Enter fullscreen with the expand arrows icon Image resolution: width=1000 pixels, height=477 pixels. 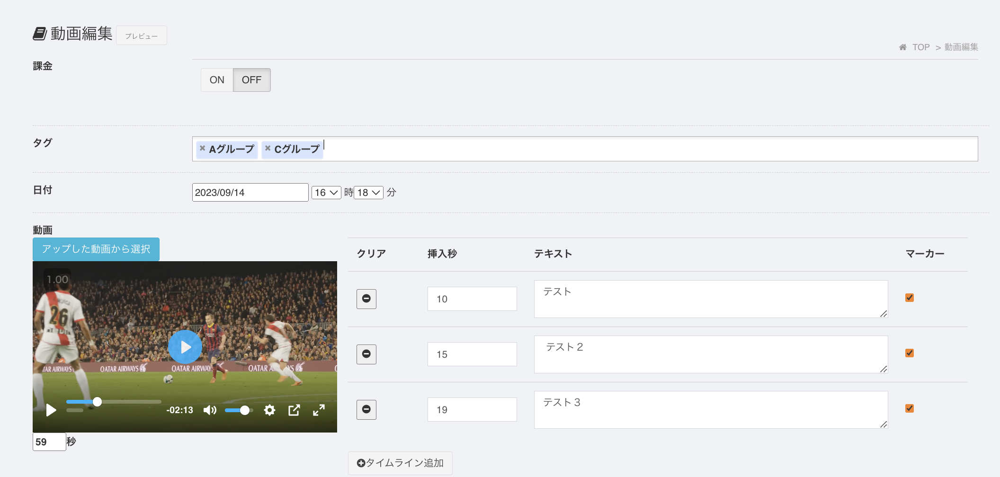tap(319, 410)
